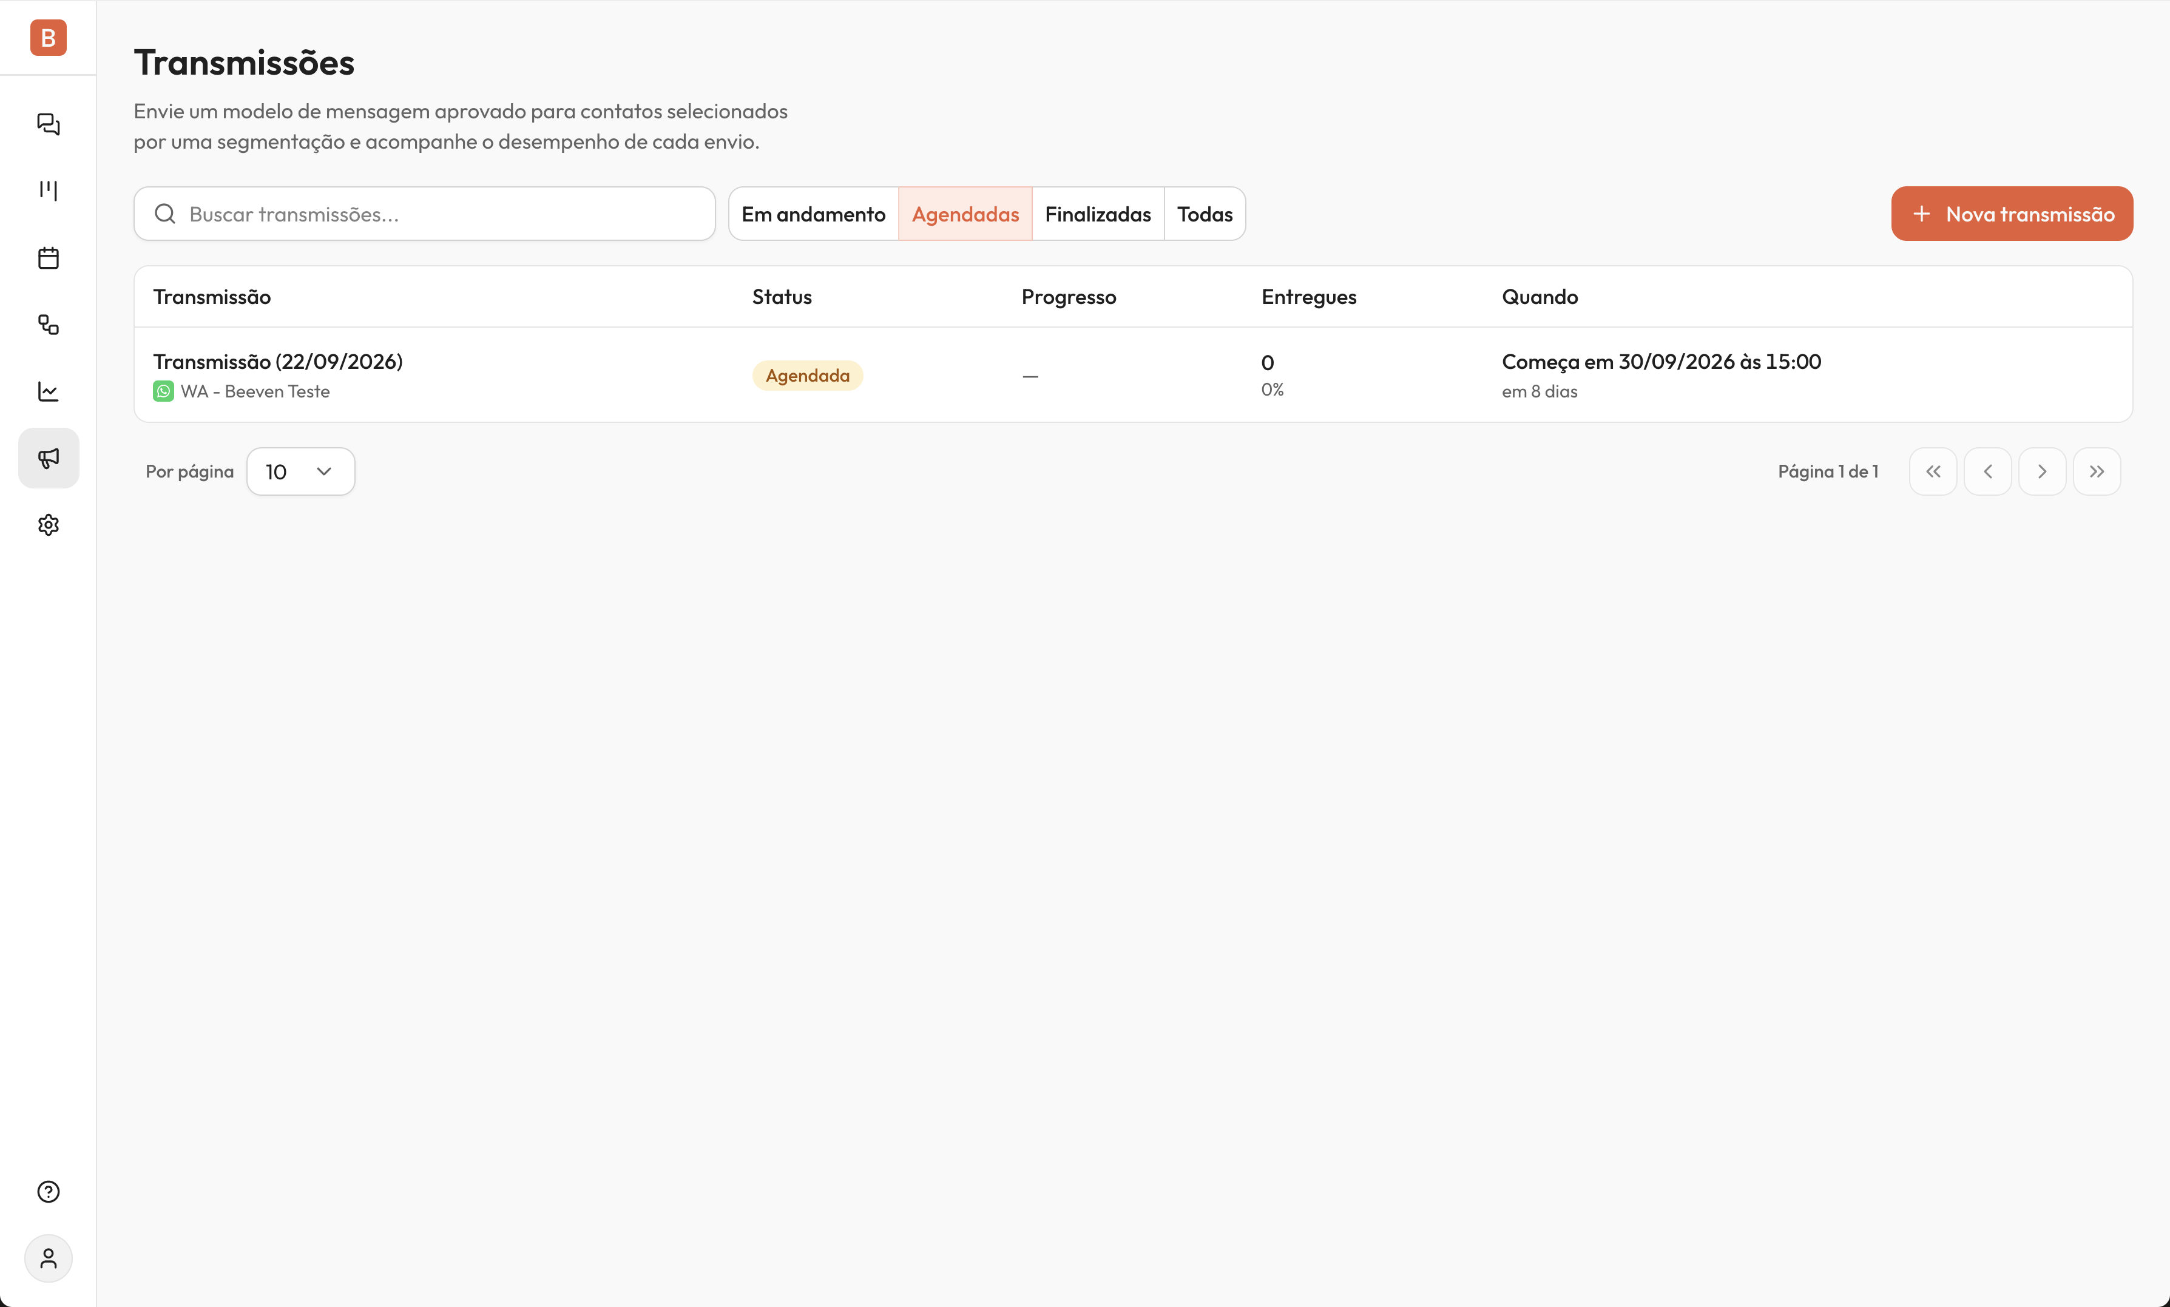Go to the previous page arrow
Viewport: 2170px width, 1307px height.
(x=1988, y=471)
